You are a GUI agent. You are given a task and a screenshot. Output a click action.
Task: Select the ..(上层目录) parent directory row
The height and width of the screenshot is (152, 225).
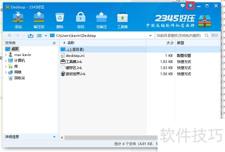pyautogui.click(x=140, y=50)
